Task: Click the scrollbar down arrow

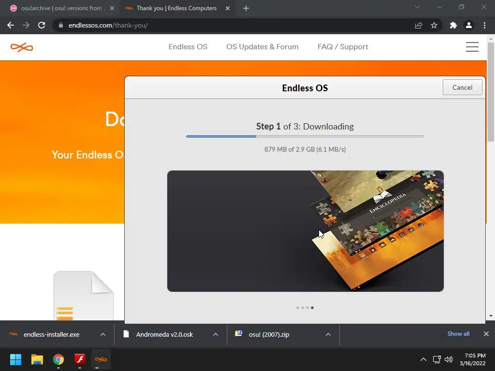Action: [491, 316]
